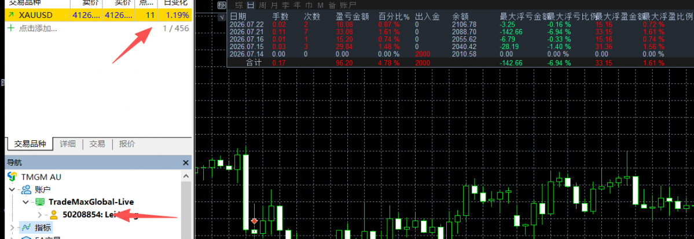Toggle the √ checkbox beside the 日期 header

(x=222, y=17)
